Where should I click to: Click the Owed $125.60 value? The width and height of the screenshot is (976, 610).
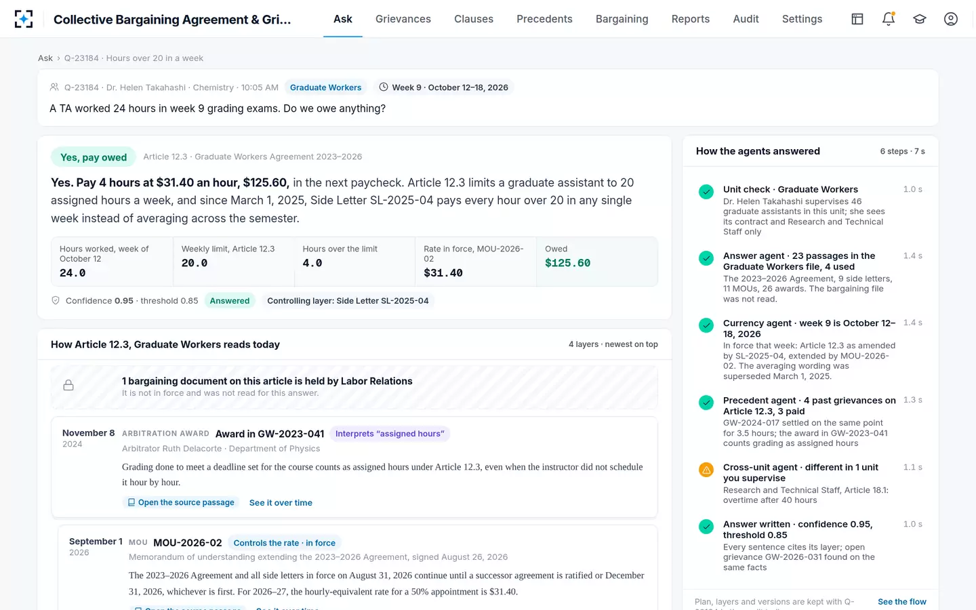tap(567, 263)
